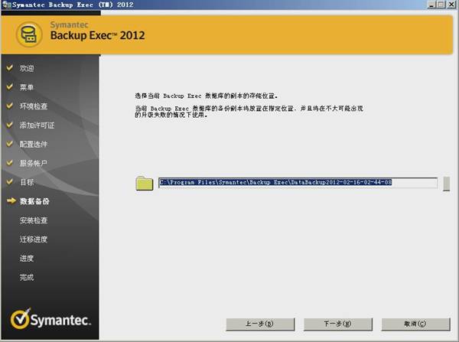Click the yellow folder icon beside the path

(x=144, y=183)
